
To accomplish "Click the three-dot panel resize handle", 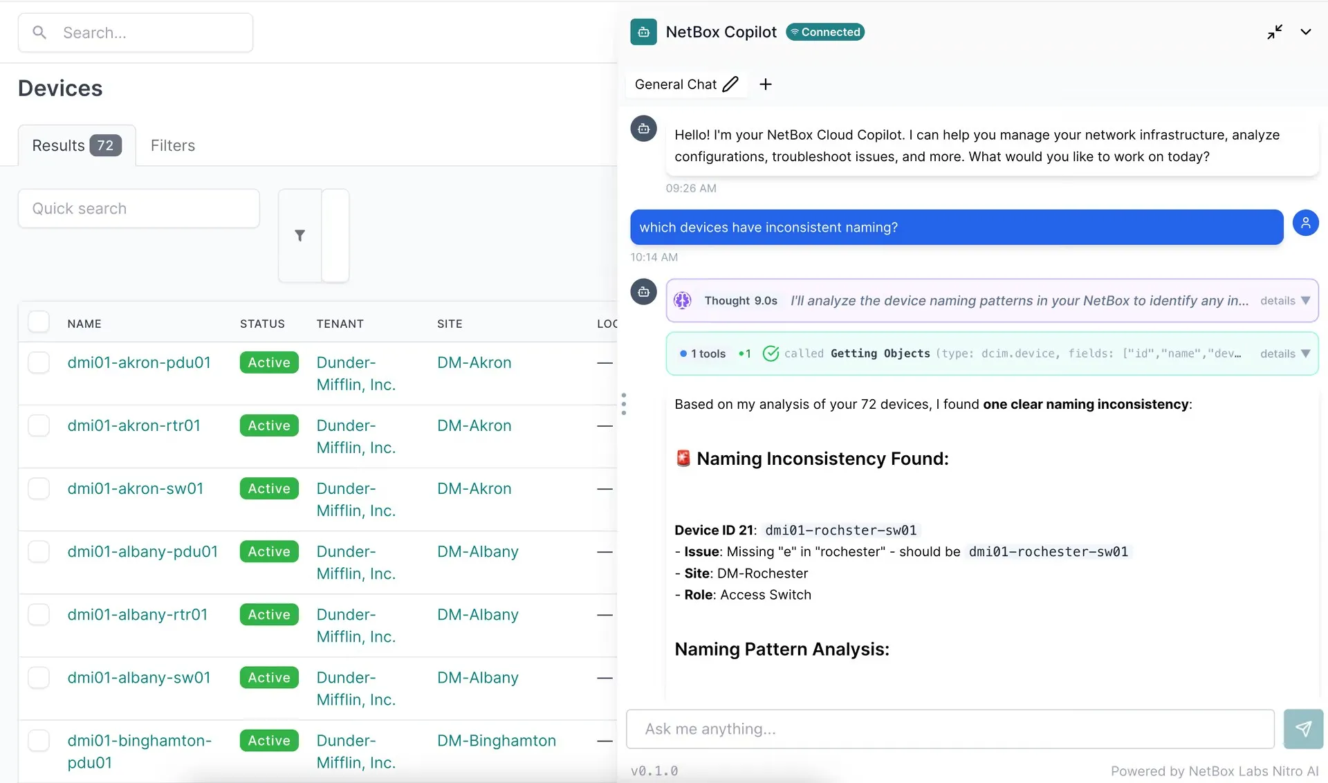I will click(623, 404).
